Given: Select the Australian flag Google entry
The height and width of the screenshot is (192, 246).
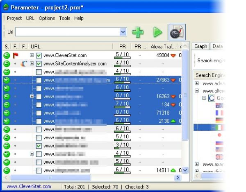Looking at the screenshot, I should click(219, 106).
